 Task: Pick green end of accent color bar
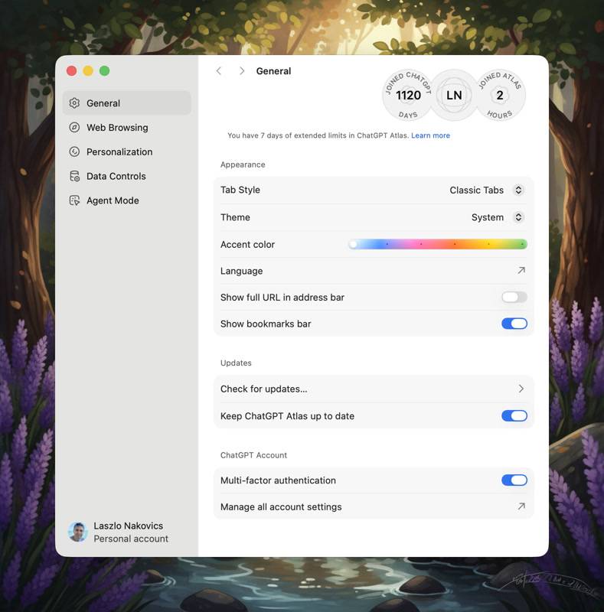pyautogui.click(x=522, y=244)
